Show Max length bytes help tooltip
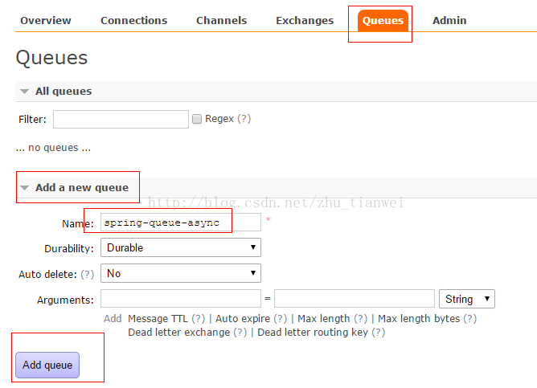 pyautogui.click(x=469, y=319)
